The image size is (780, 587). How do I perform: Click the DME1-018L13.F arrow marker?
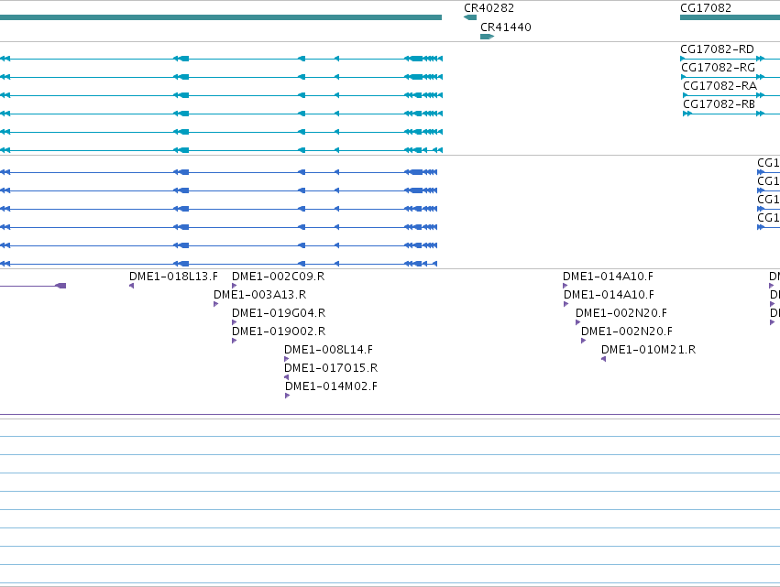tap(131, 286)
